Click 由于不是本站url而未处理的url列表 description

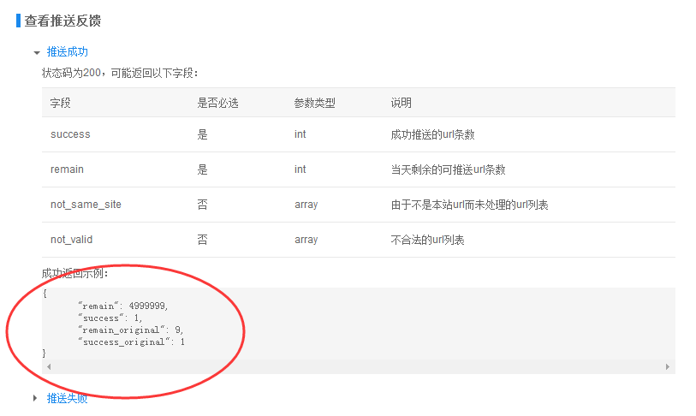(x=470, y=205)
